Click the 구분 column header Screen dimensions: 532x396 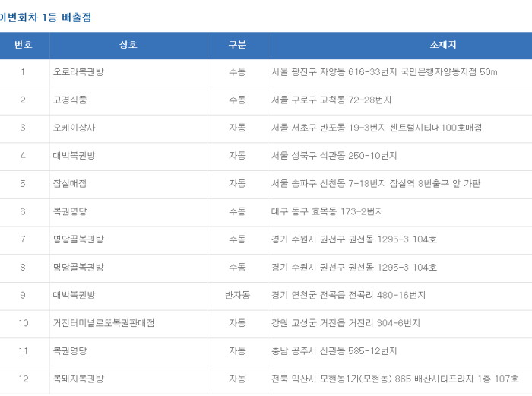tap(237, 45)
